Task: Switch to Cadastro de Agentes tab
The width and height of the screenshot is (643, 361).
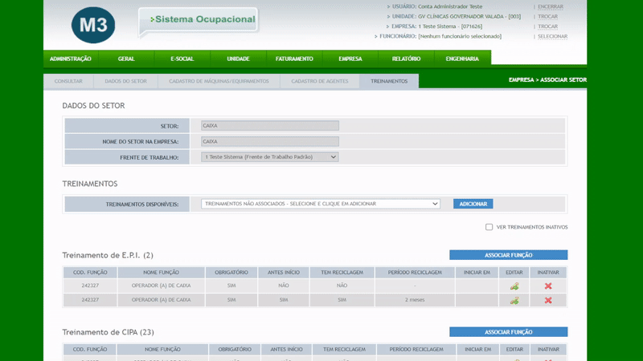Action: tap(319, 81)
